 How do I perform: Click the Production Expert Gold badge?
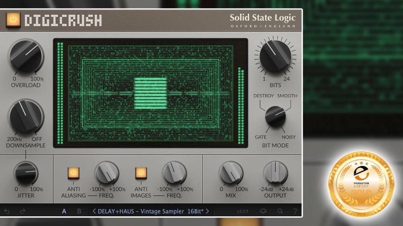coord(361,184)
